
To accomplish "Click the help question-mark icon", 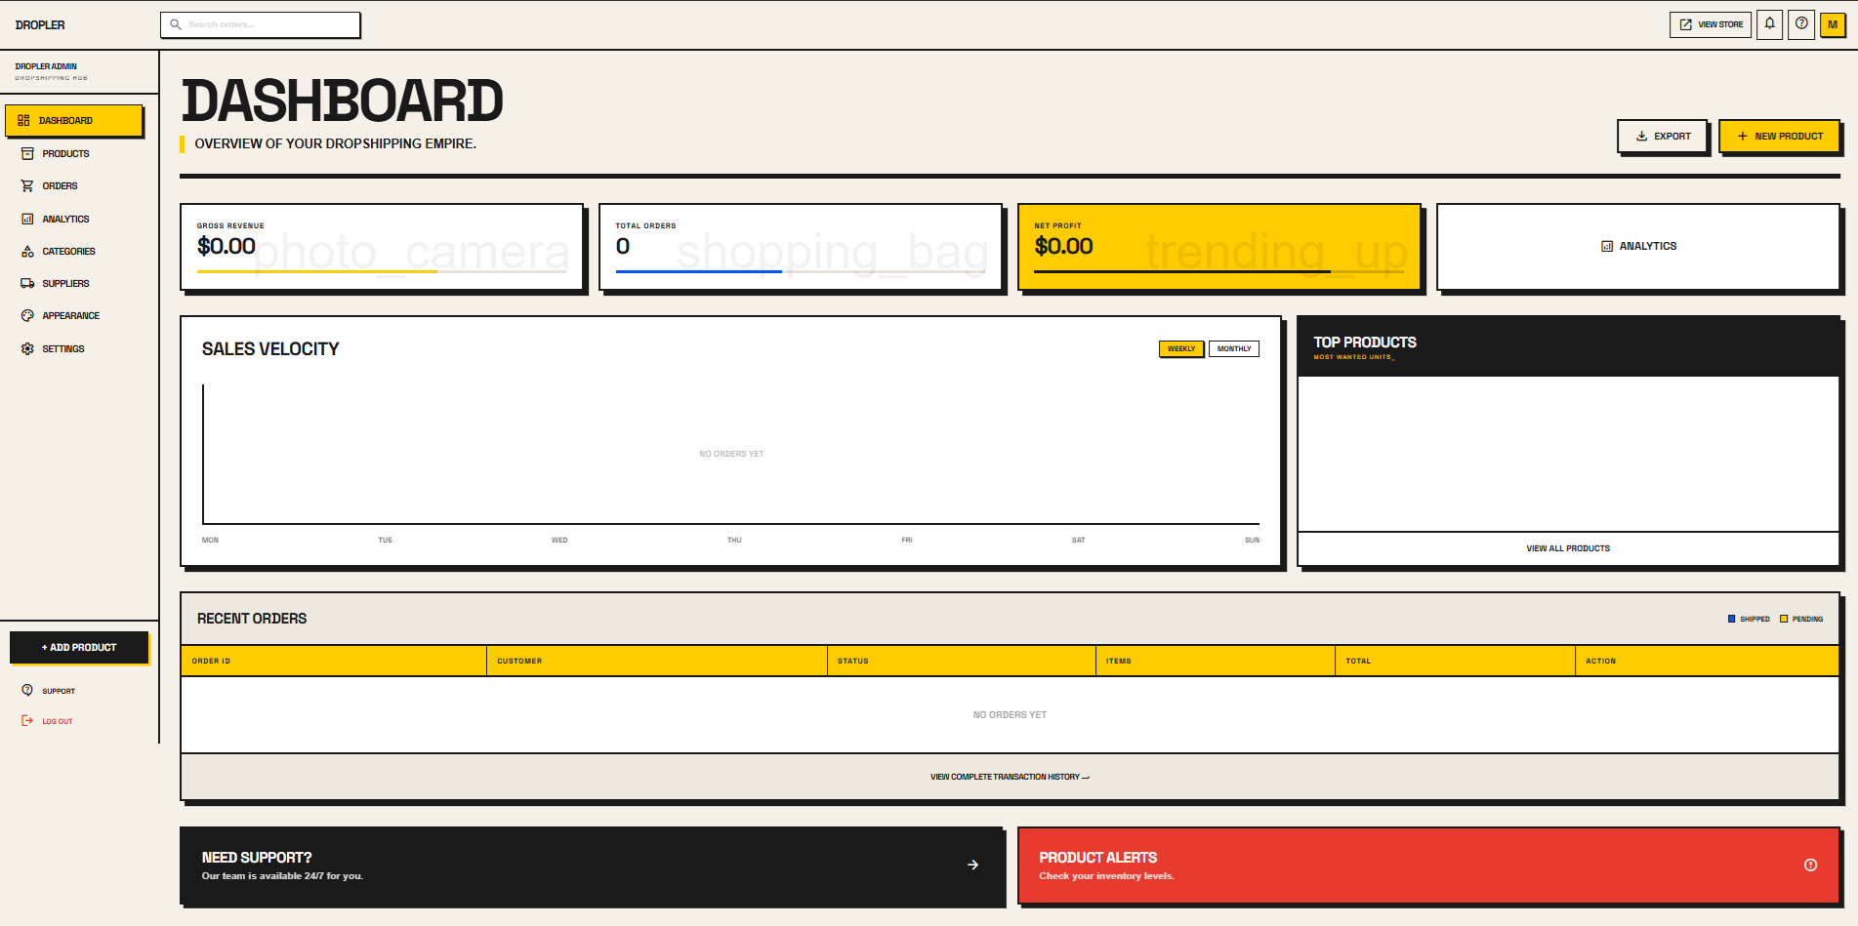I will coord(1801,23).
